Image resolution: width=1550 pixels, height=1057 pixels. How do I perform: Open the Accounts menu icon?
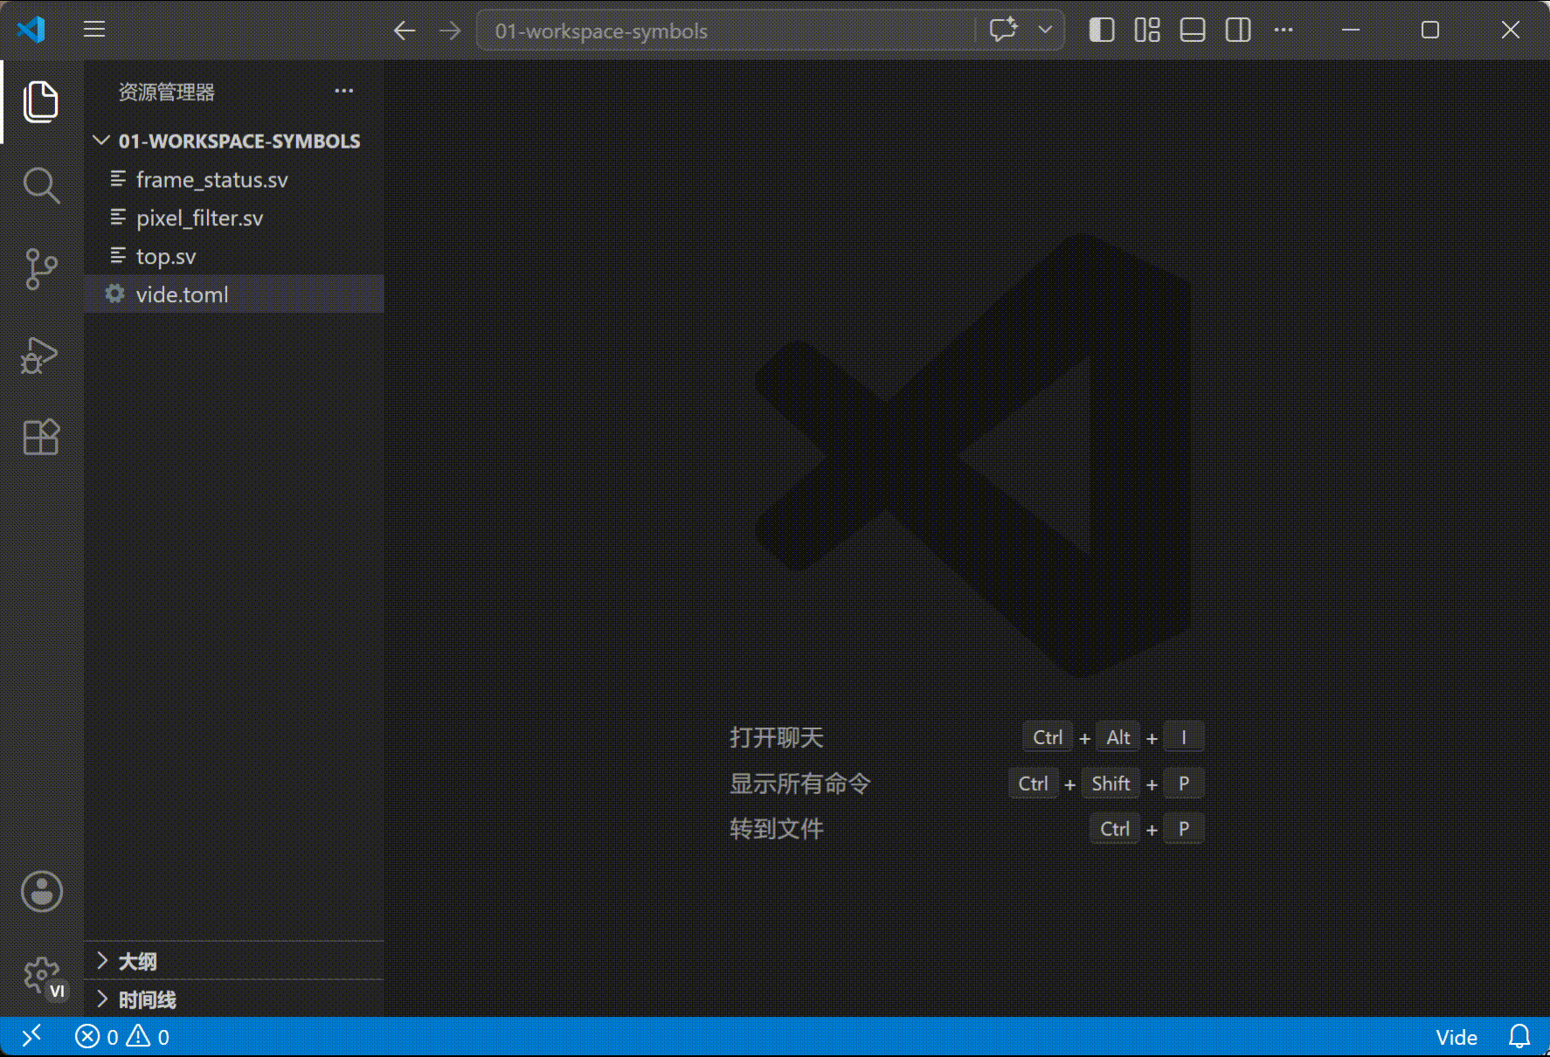41,891
